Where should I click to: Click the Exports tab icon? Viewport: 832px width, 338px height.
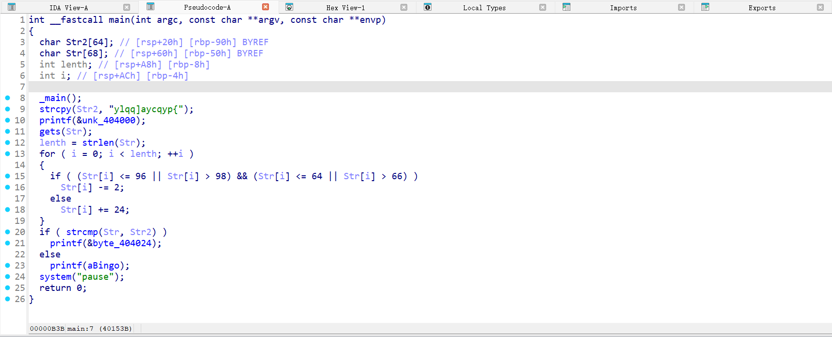(705, 7)
